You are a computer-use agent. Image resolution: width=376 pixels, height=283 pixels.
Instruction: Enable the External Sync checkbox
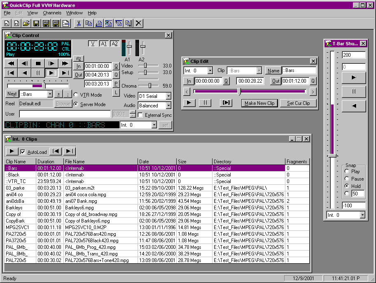pos(140,115)
